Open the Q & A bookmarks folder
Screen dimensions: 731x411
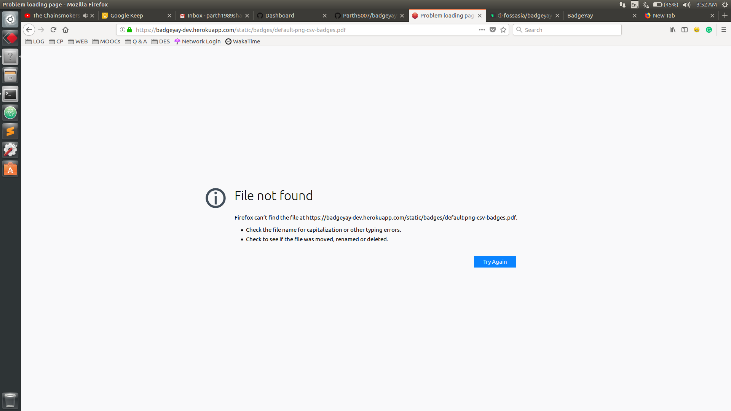[x=136, y=41]
